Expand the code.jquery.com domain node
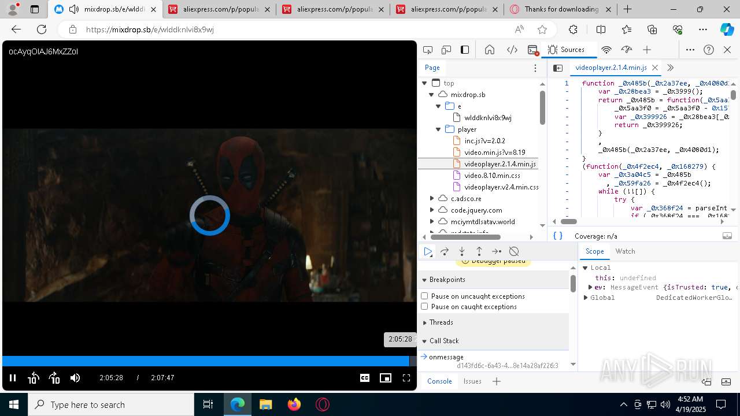Image resolution: width=740 pixels, height=416 pixels. (x=432, y=210)
